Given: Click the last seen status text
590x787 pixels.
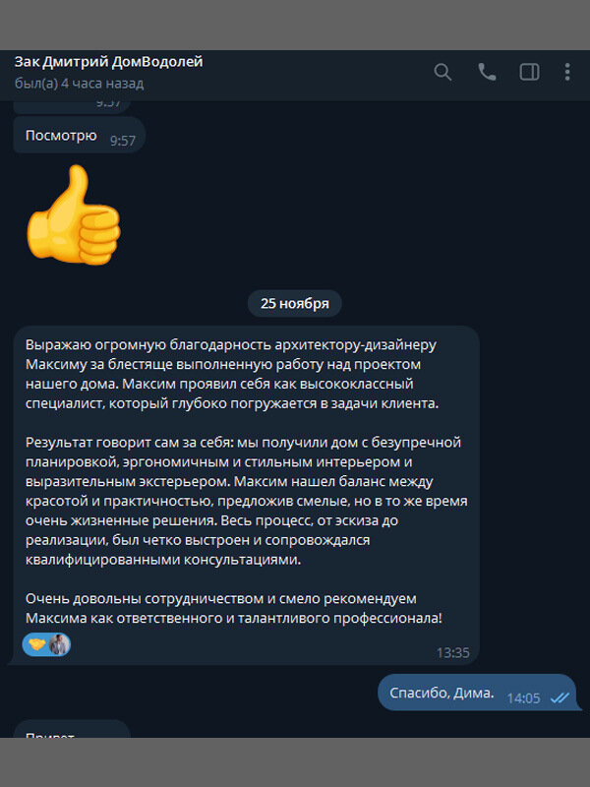Looking at the screenshot, I should click(x=80, y=84).
